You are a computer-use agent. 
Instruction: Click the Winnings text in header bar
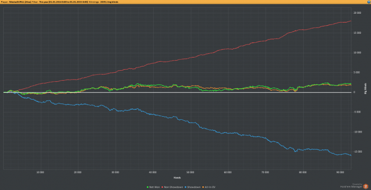(x=103, y=2)
